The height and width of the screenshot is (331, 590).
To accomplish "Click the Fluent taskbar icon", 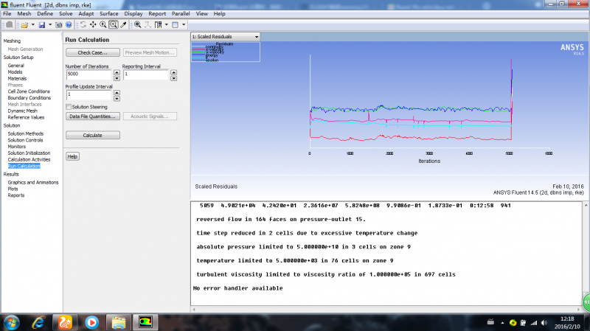I will 145,322.
